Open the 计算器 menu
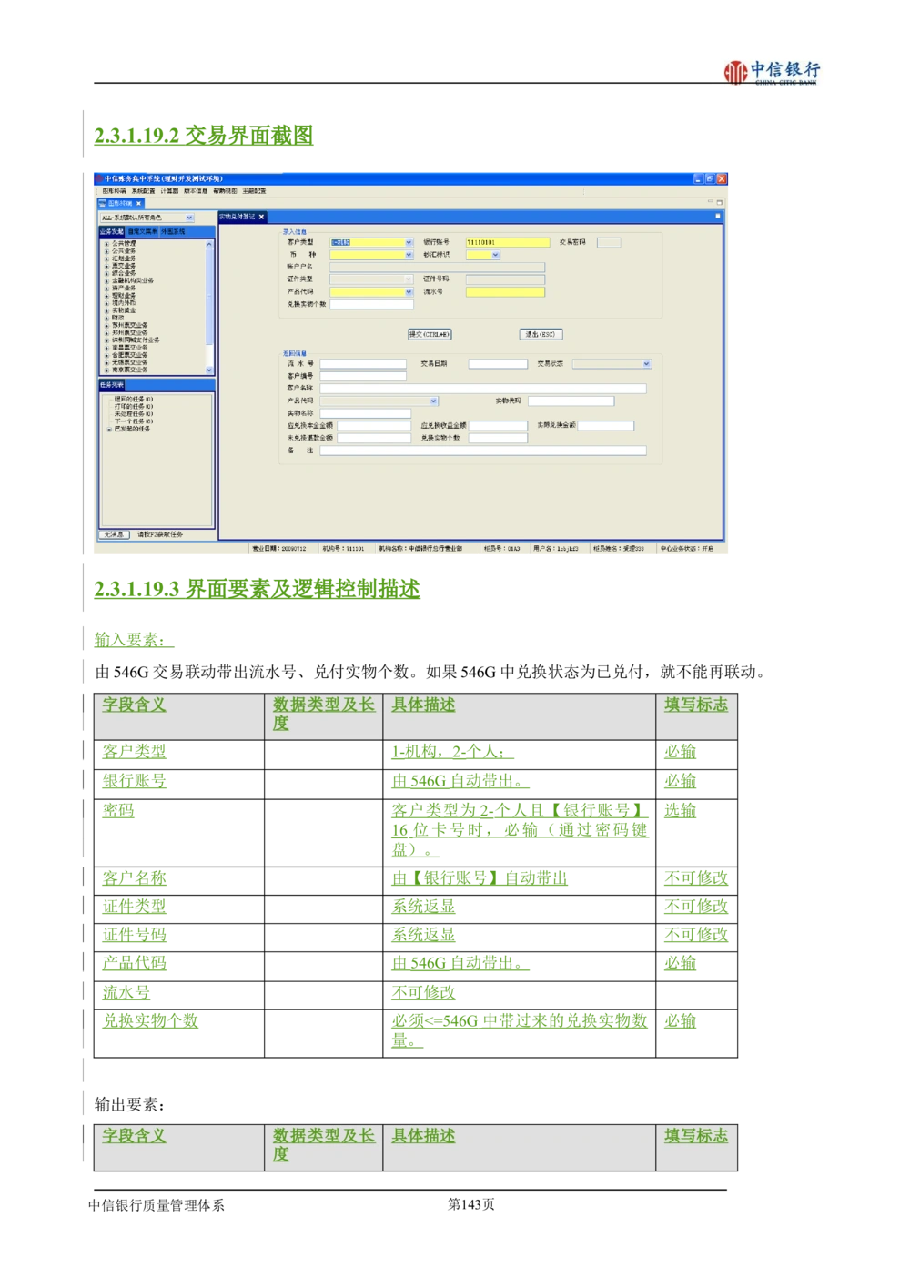 point(170,191)
